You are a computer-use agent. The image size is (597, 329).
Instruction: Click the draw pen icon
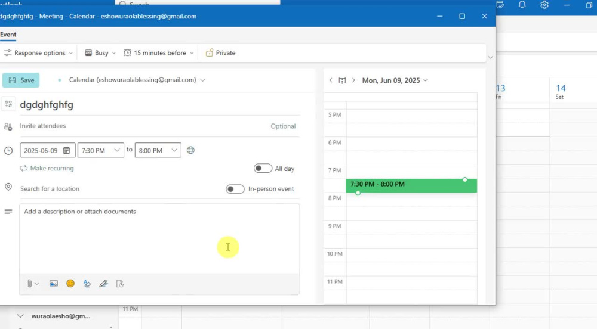103,284
